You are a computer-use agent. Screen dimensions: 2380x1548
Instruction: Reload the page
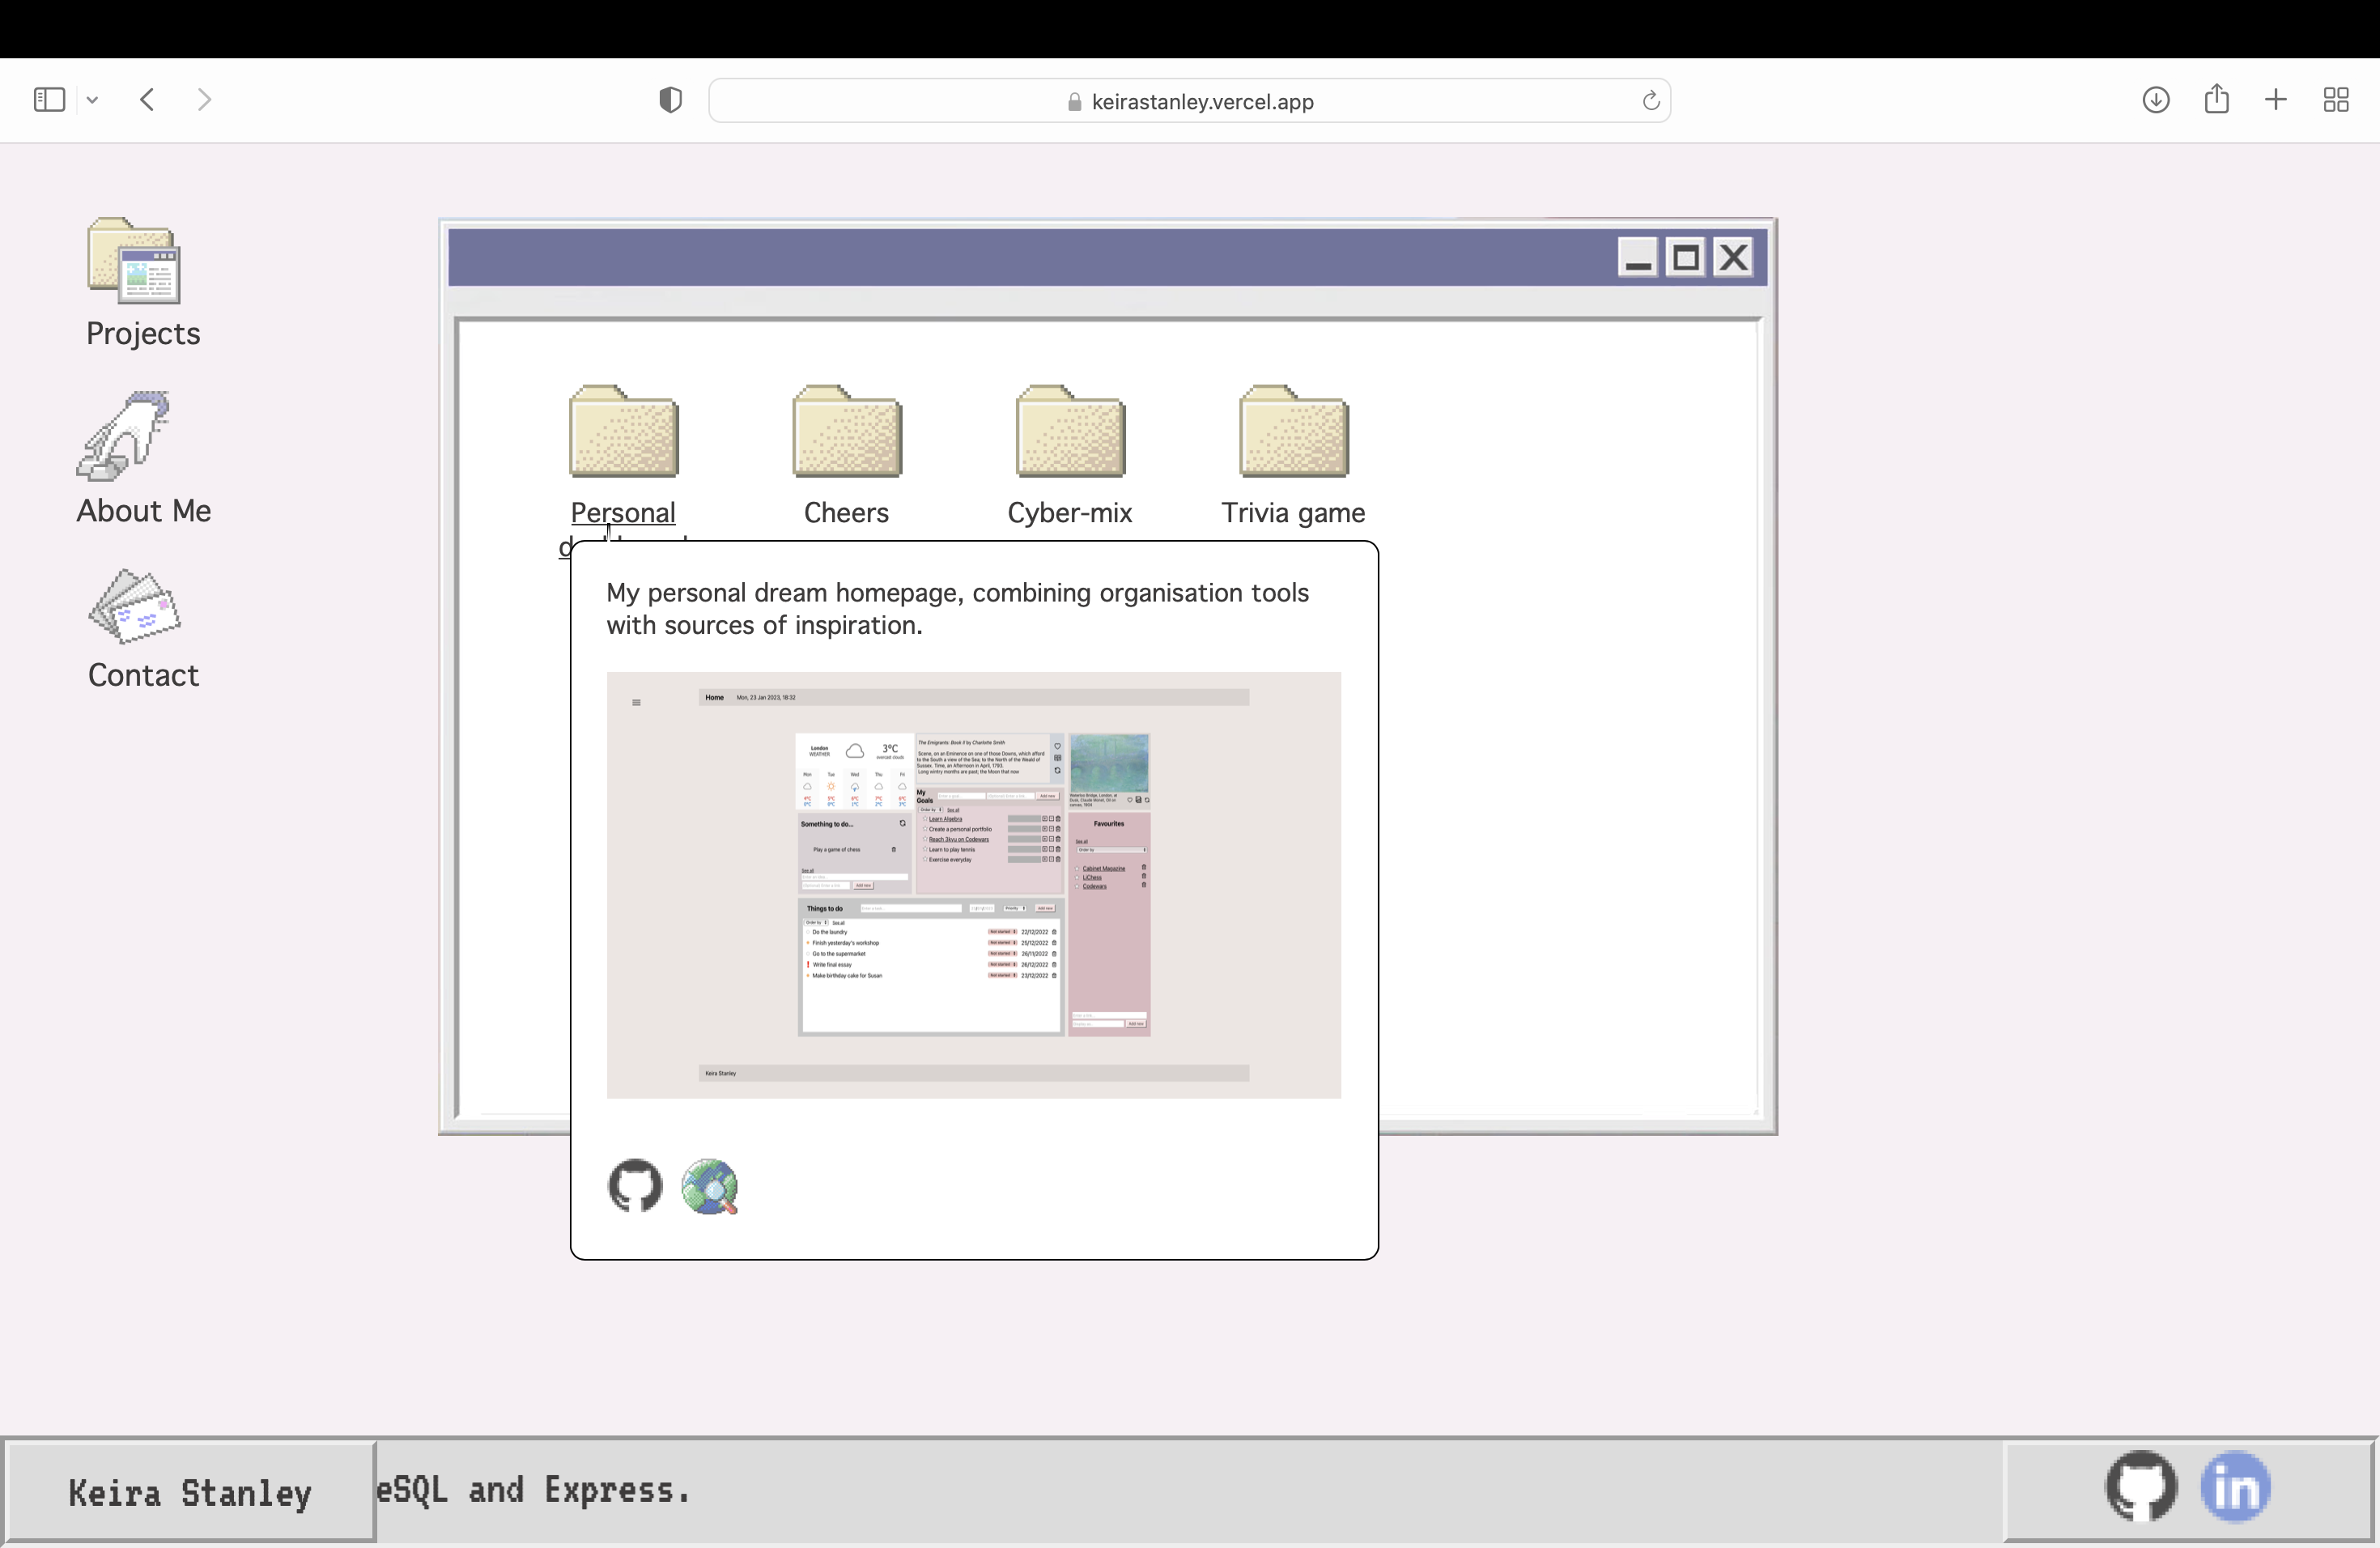click(1650, 101)
